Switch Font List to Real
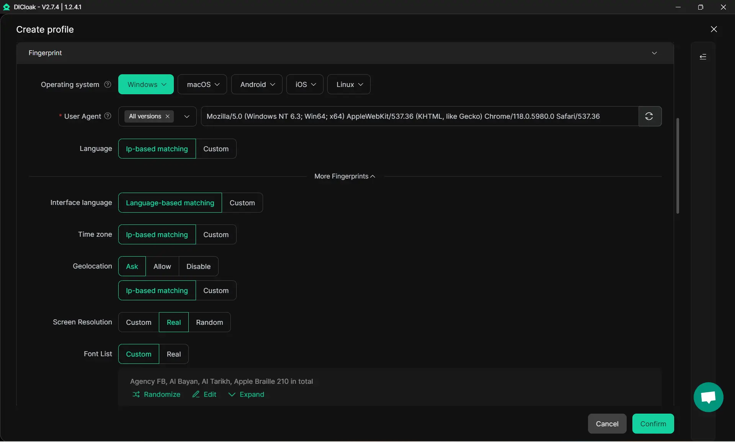The height and width of the screenshot is (442, 735). 173,354
